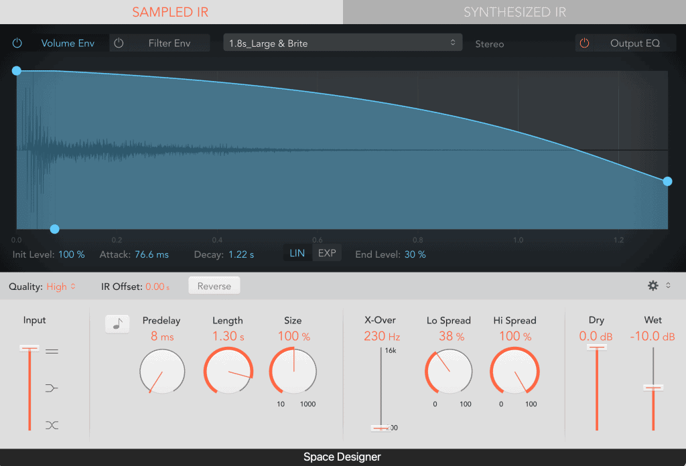Click the Input slider handle
Viewport: 686px width, 466px height.
click(29, 348)
